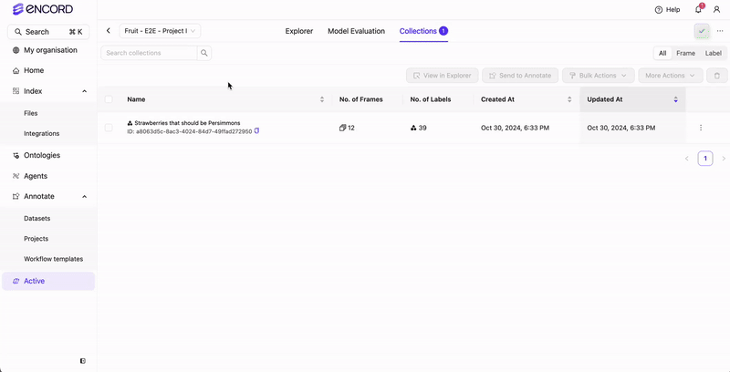
Task: Go to previous page arrow
Action: (x=687, y=159)
